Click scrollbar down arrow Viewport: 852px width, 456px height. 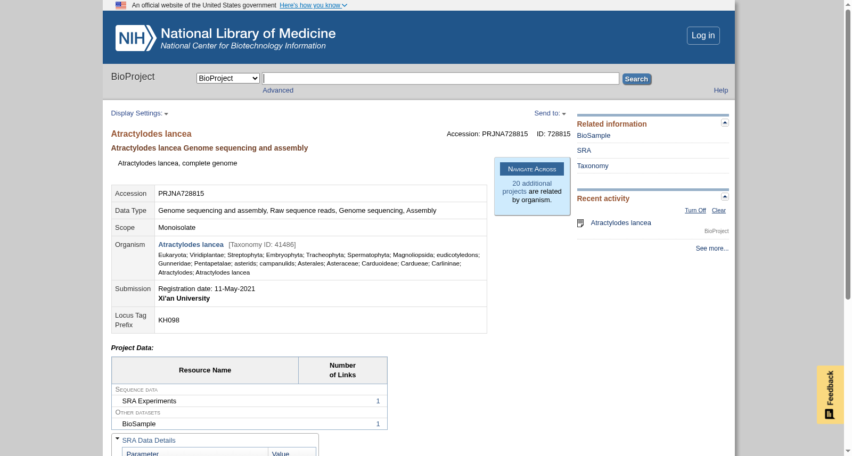tap(848, 451)
